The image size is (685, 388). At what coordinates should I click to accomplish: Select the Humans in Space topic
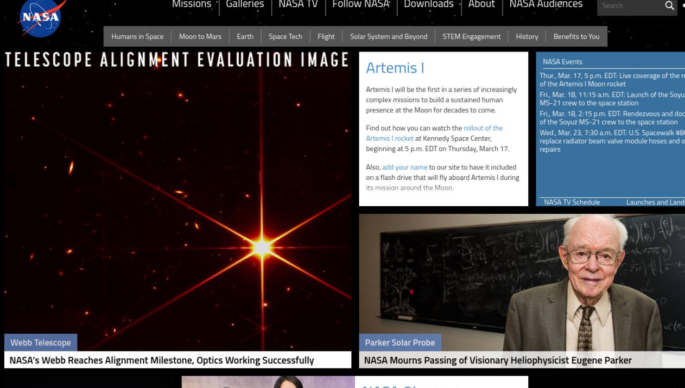coord(137,37)
